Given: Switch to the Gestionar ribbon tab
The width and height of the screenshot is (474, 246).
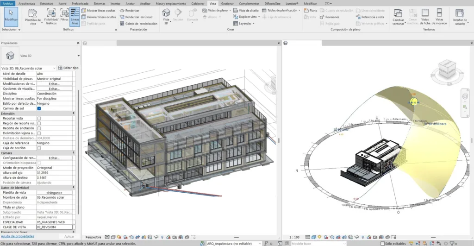Looking at the screenshot, I should point(227,3).
